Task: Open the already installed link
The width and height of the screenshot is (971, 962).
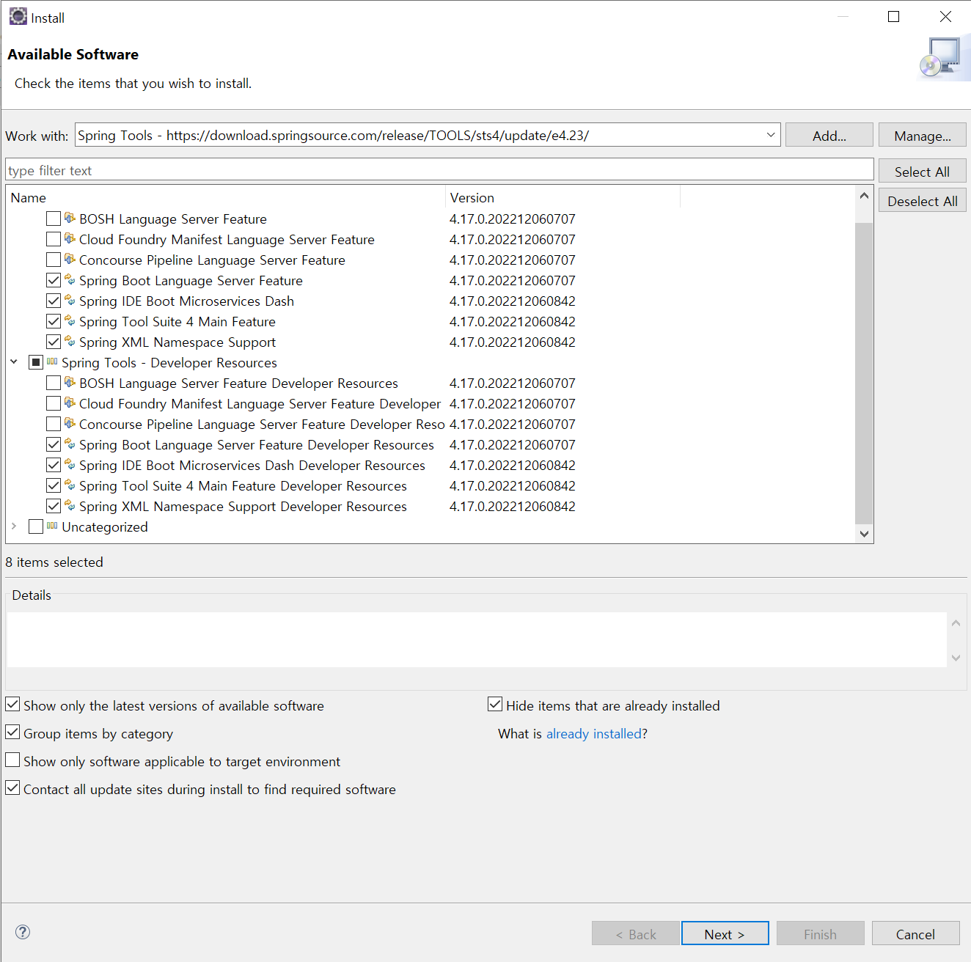Action: tap(593, 734)
